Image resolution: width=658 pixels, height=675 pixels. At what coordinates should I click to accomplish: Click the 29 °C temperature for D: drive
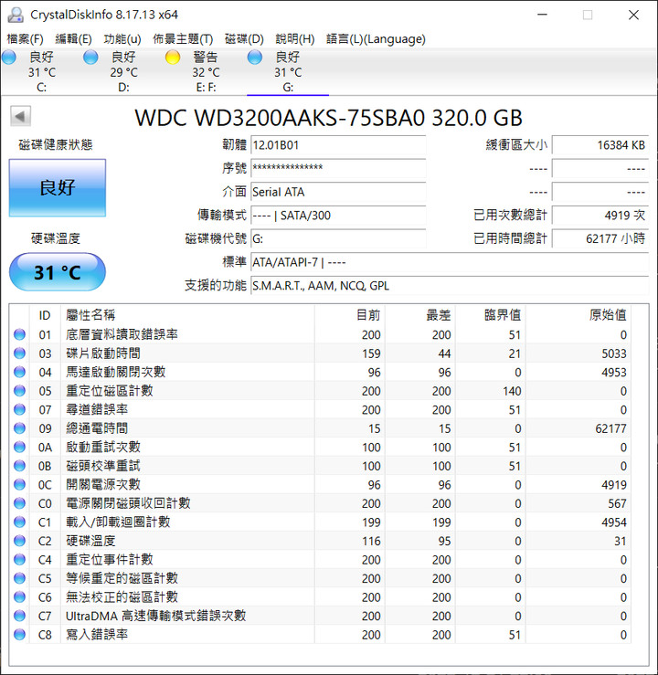pos(124,72)
